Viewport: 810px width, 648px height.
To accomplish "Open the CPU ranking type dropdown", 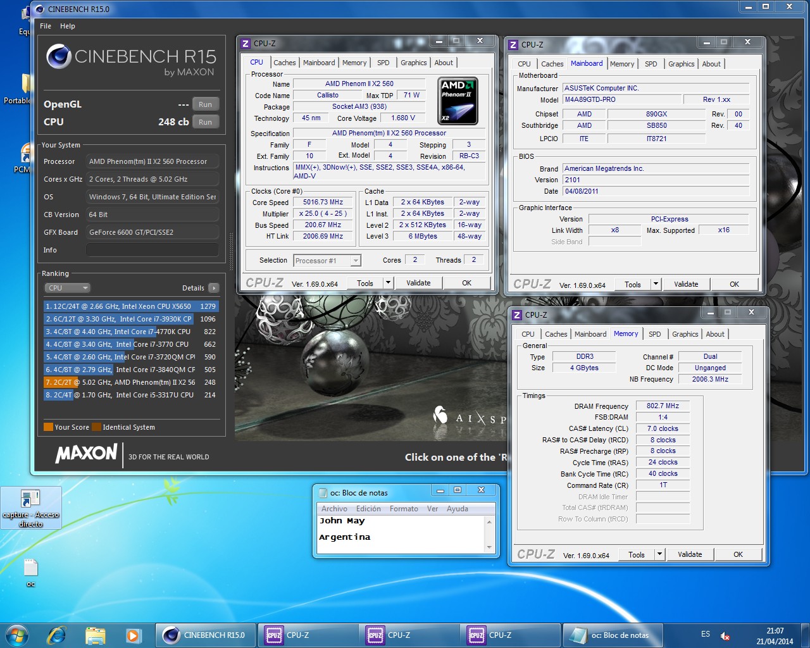I will (67, 288).
